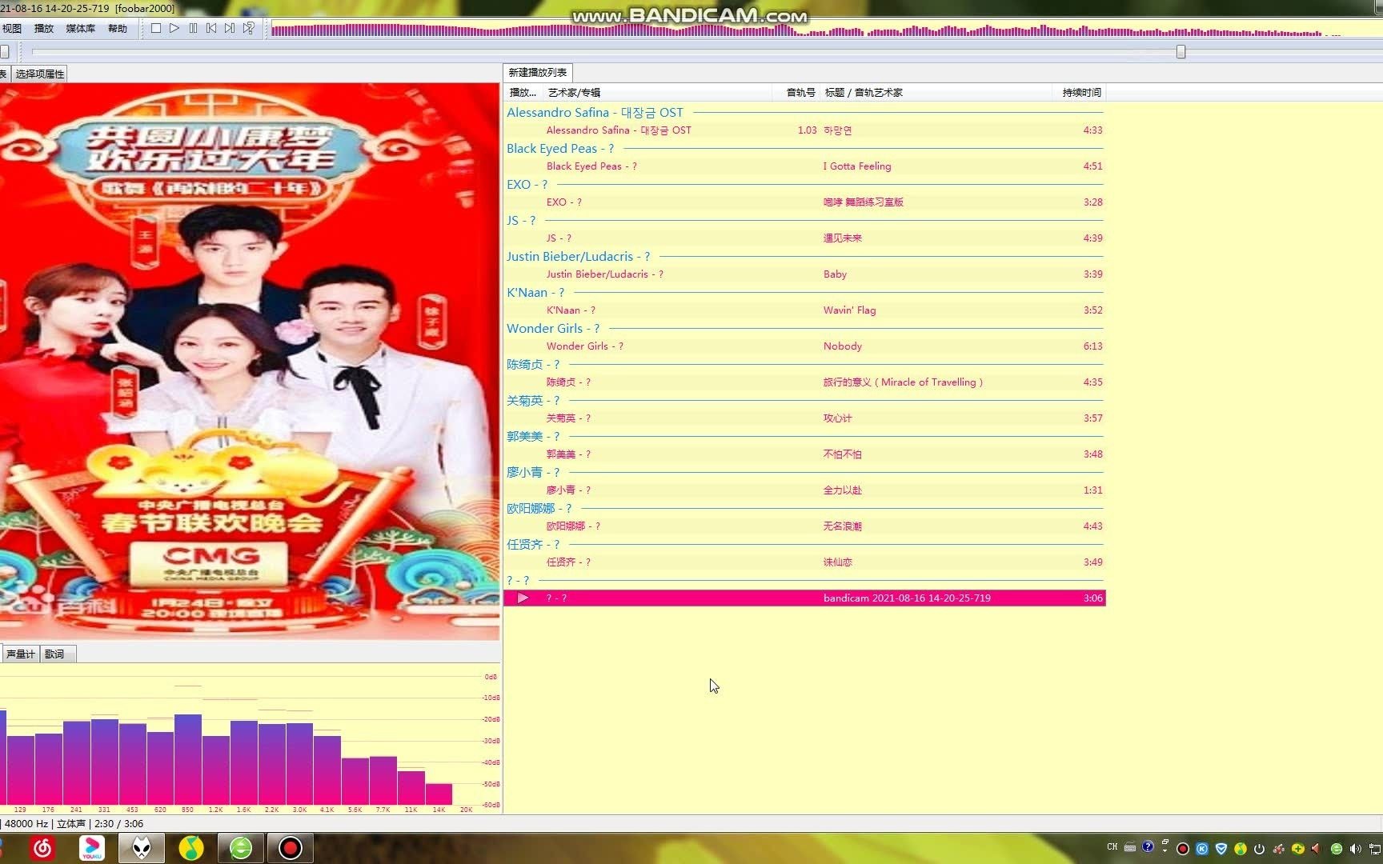Open the QQ Music taskbar icon
Image resolution: width=1383 pixels, height=864 pixels.
pyautogui.click(x=190, y=848)
